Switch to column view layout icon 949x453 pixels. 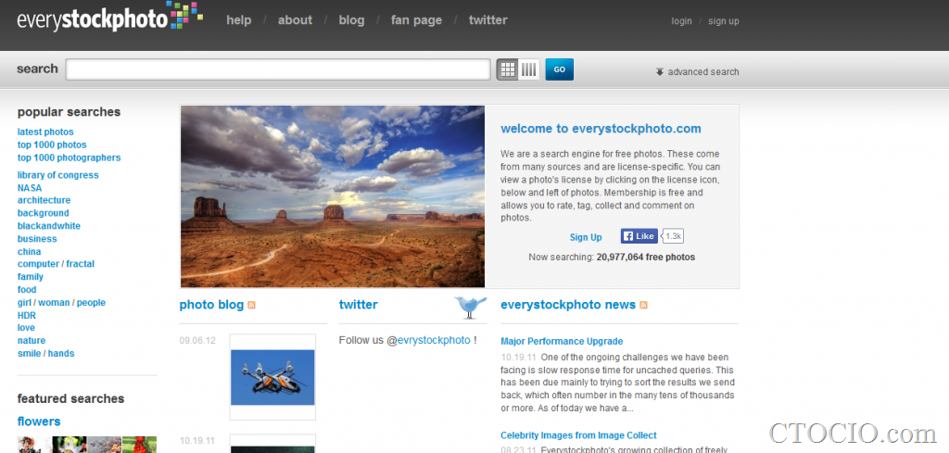point(529,69)
